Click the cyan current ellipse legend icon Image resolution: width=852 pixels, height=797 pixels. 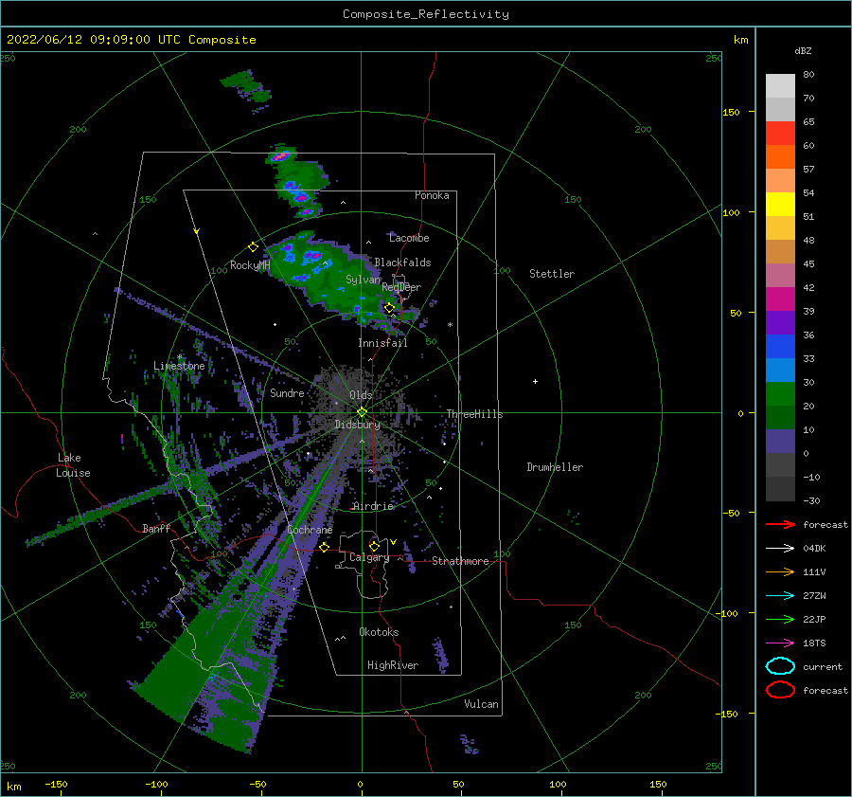click(780, 666)
